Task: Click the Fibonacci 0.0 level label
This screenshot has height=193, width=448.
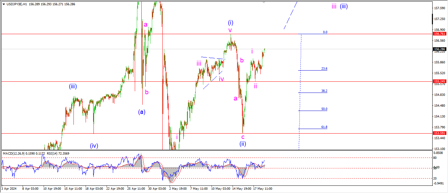Action: [325, 32]
